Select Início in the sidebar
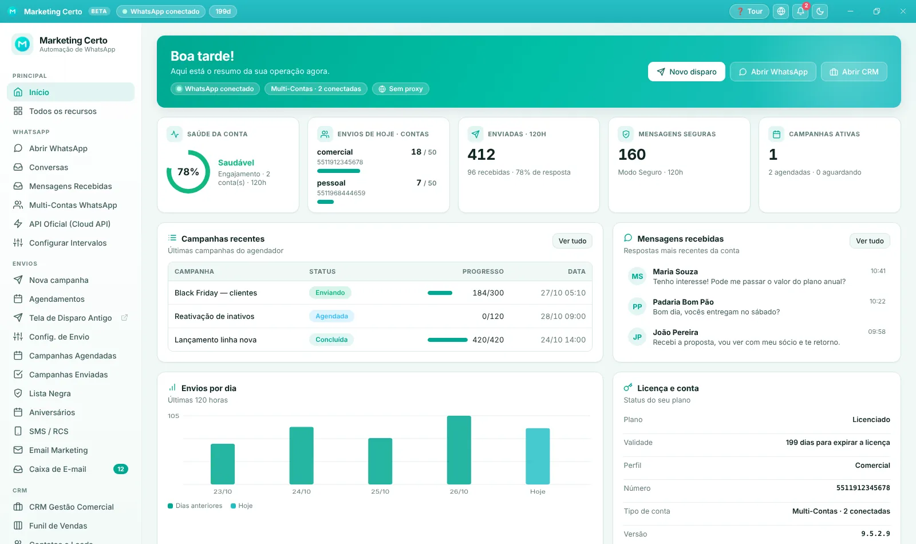 point(70,92)
